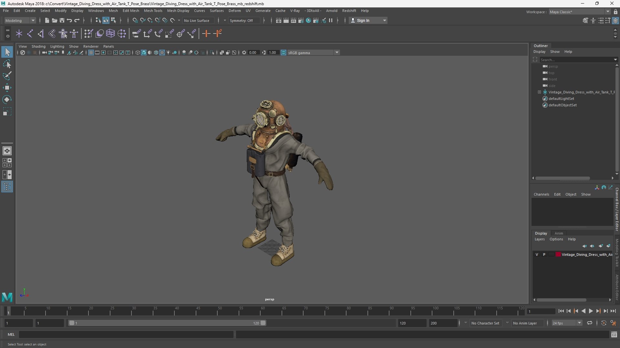Image resolution: width=620 pixels, height=348 pixels.
Task: Switch to the four-view layout icon
Action: [7, 162]
